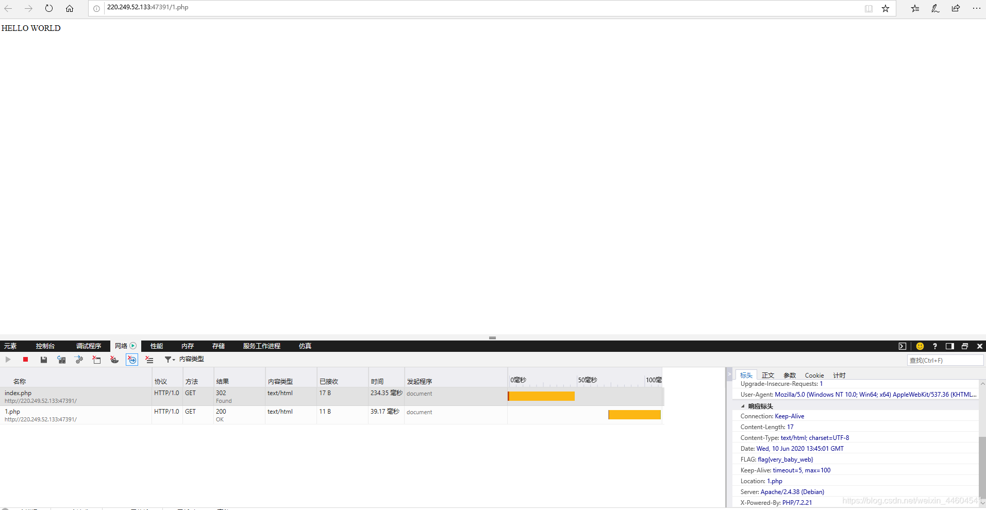Collapse the 响应标头 section
The height and width of the screenshot is (510, 986).
[x=743, y=406]
